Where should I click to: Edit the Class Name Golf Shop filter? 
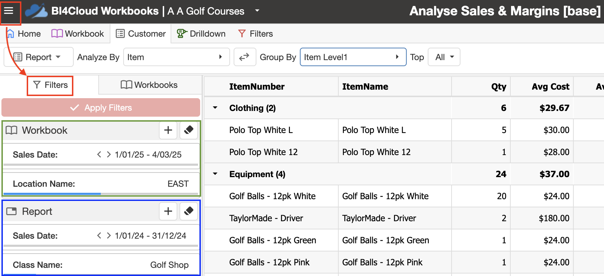[x=101, y=265]
